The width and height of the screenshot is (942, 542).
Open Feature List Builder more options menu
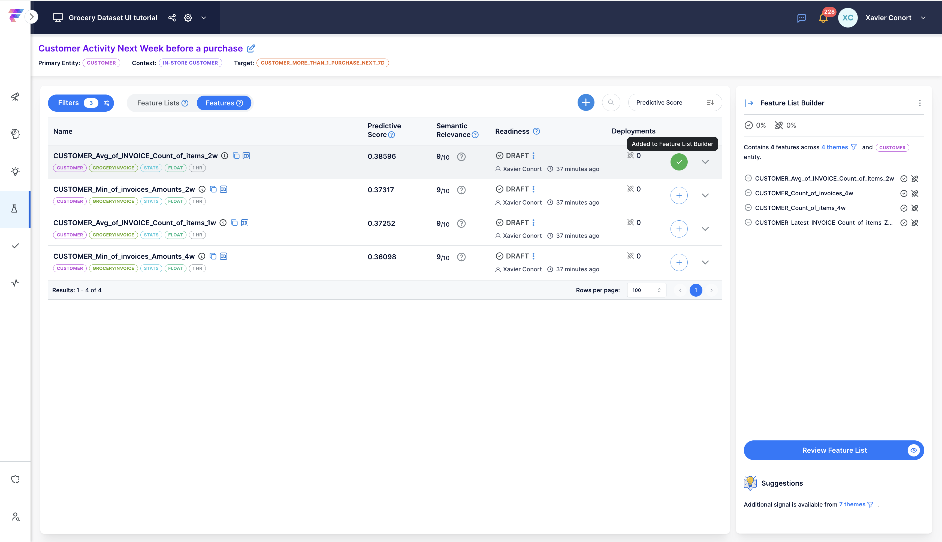[x=920, y=103]
